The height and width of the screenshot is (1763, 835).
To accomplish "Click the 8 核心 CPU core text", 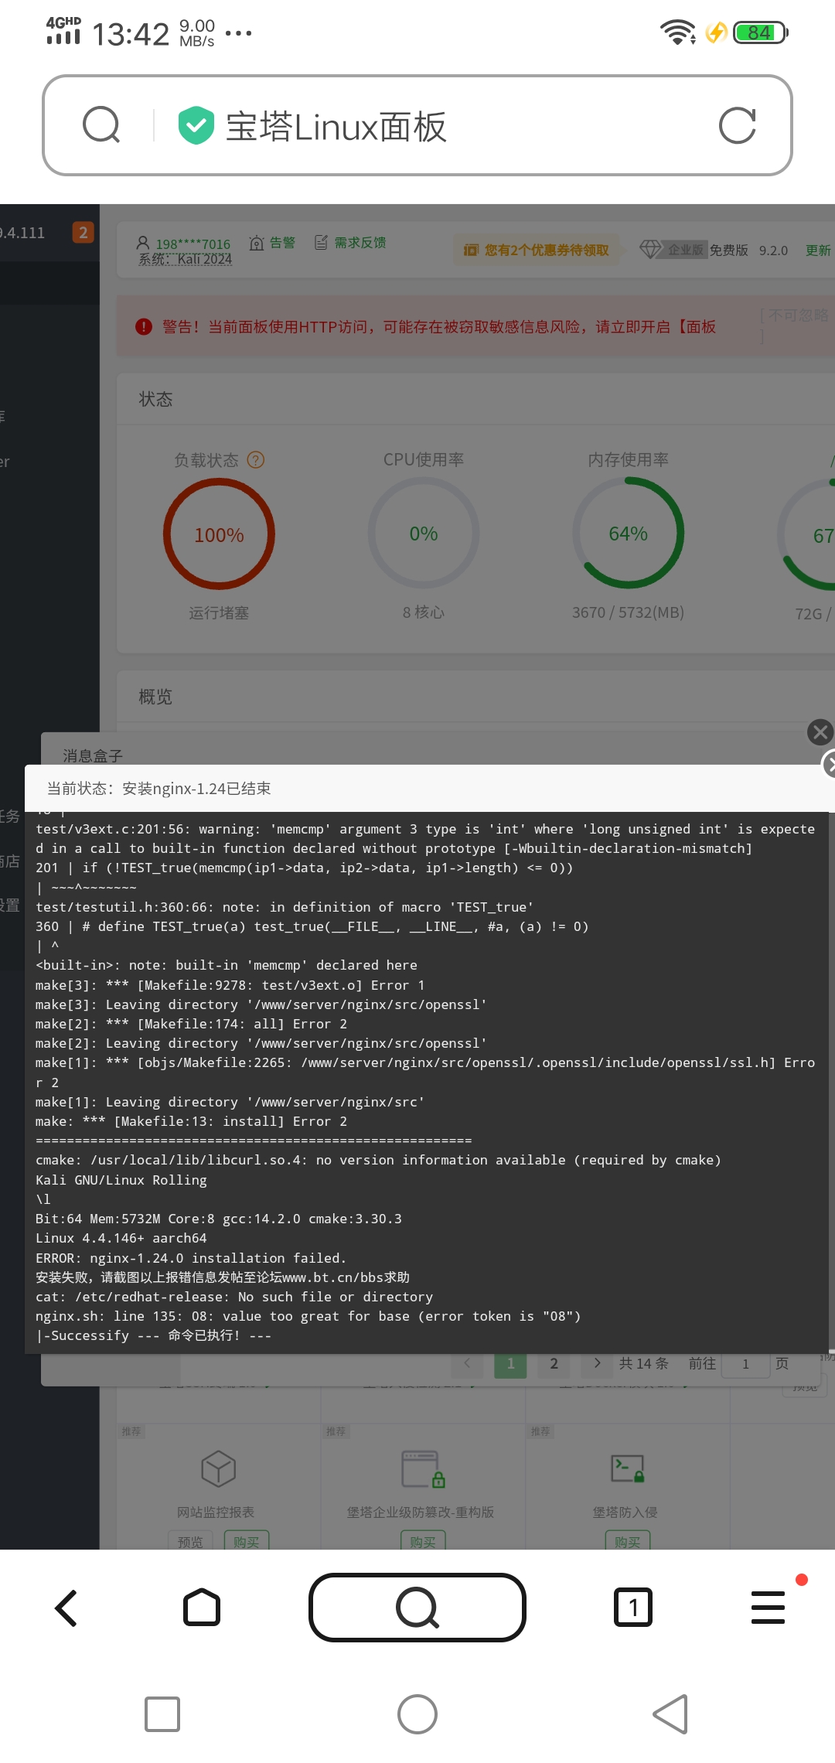I will click(424, 612).
